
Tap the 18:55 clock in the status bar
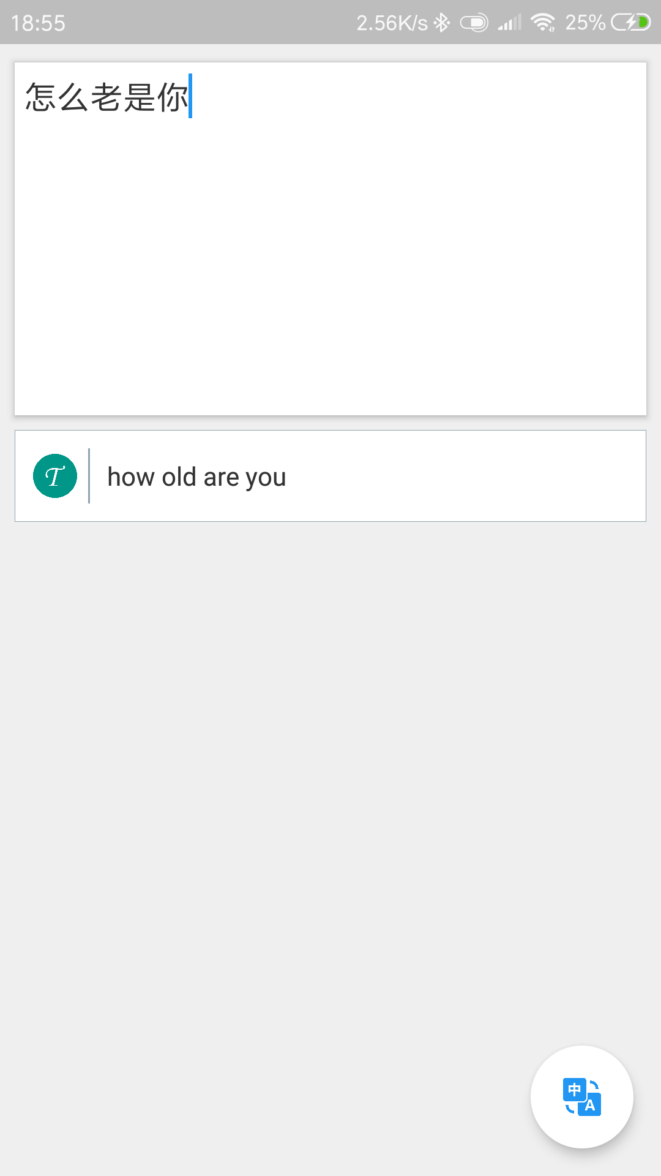click(x=38, y=23)
